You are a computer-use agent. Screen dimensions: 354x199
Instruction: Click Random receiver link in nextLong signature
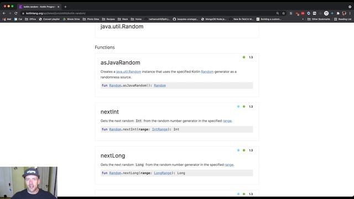tap(115, 173)
